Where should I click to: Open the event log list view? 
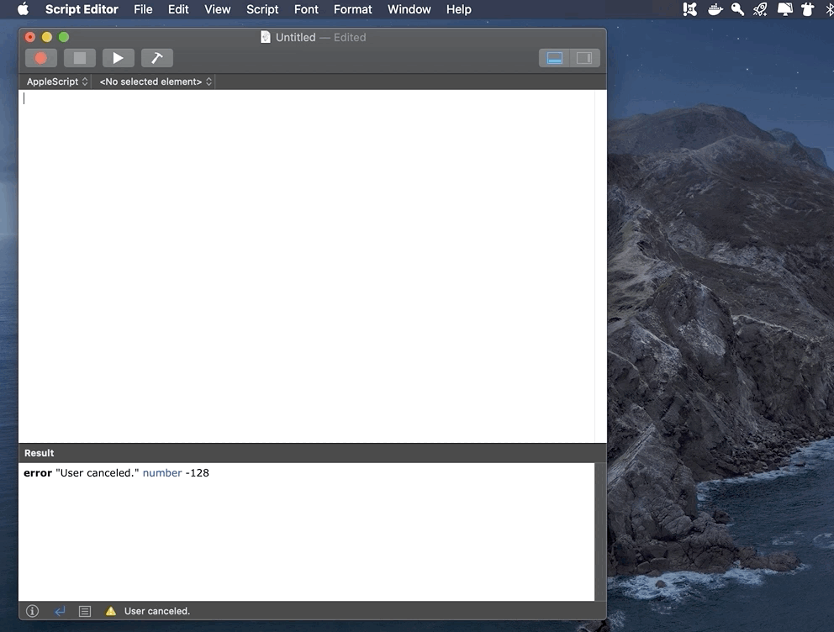click(84, 611)
